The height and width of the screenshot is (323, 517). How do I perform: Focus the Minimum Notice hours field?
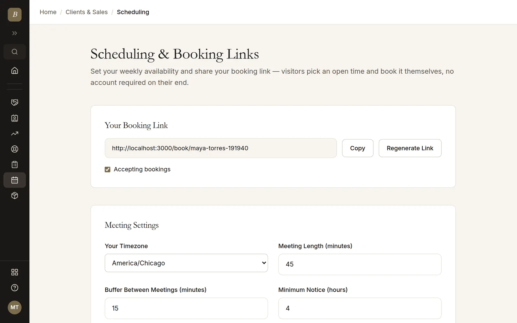(360, 308)
